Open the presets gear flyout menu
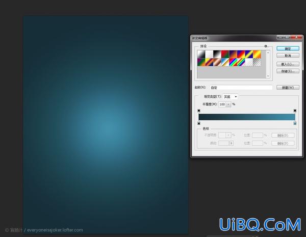The width and height of the screenshot is (306, 237). pos(266,46)
